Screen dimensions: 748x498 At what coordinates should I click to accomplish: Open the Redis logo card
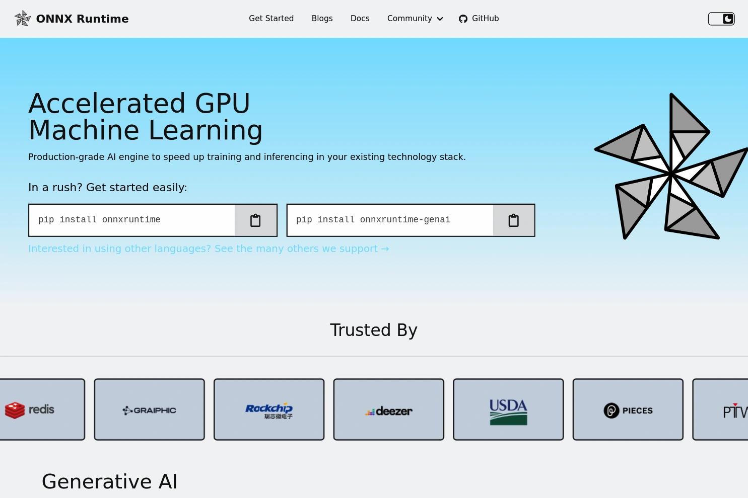42,409
